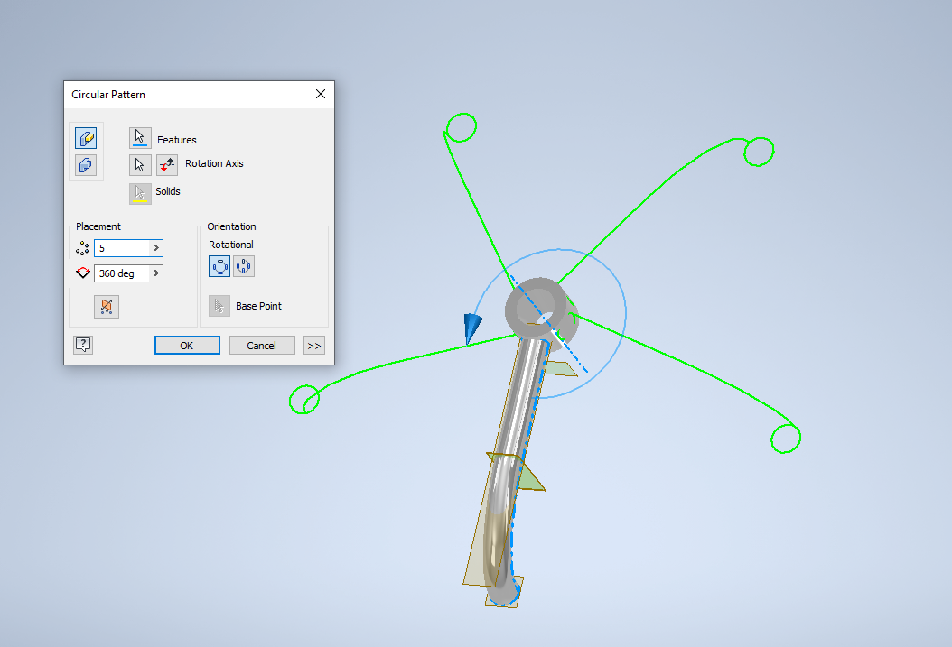
Task: Expand more options with >> button
Action: click(x=313, y=345)
